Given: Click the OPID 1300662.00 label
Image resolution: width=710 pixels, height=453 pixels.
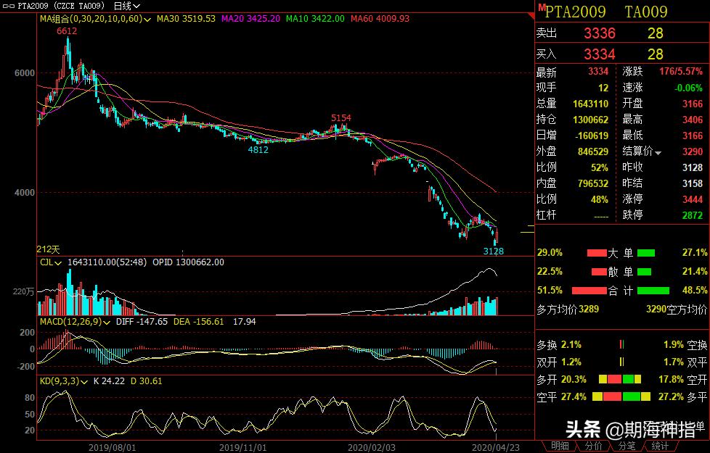Looking at the screenshot, I should [x=188, y=262].
